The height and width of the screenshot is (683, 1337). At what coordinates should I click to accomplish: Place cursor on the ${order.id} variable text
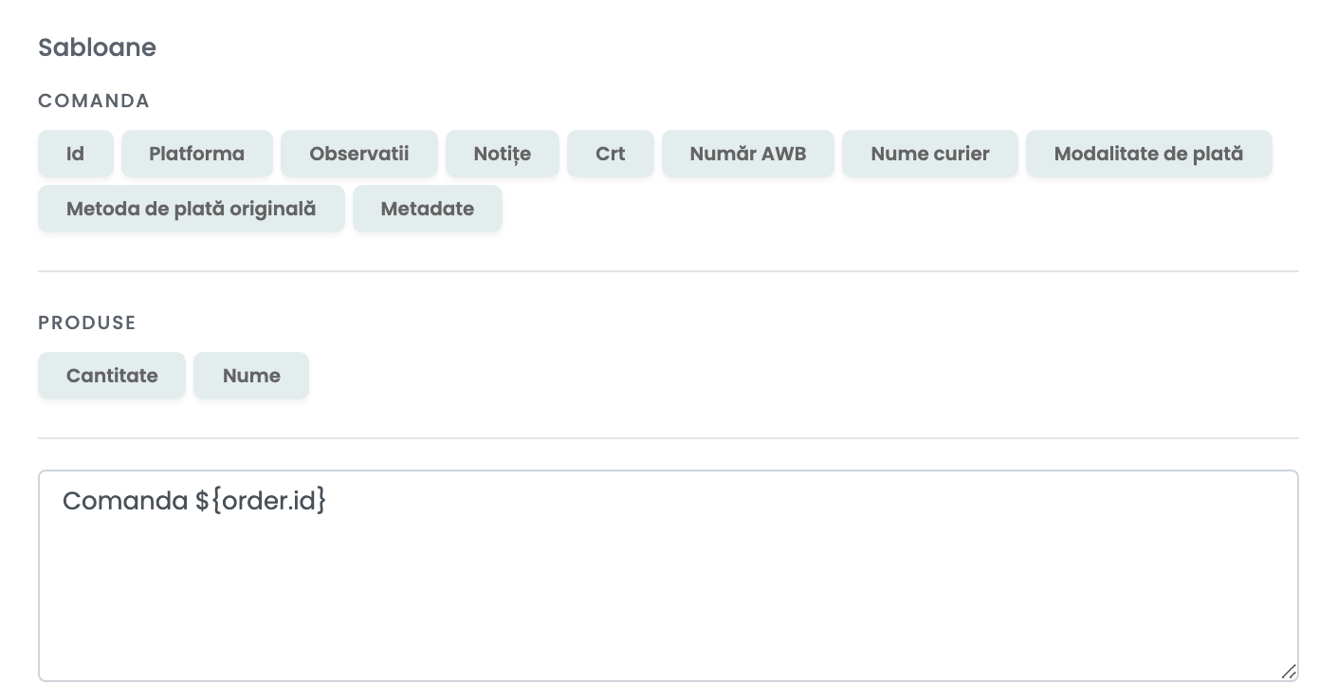(261, 501)
